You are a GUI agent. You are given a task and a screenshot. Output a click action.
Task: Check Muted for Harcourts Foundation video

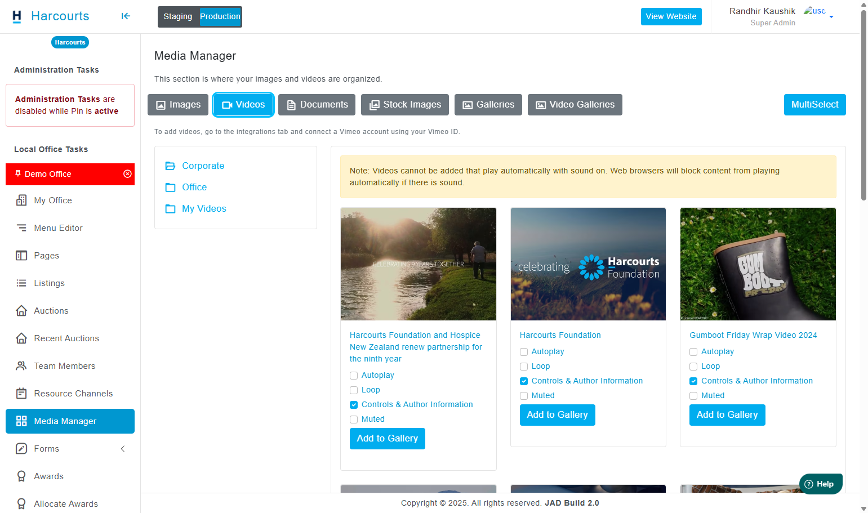tap(524, 396)
